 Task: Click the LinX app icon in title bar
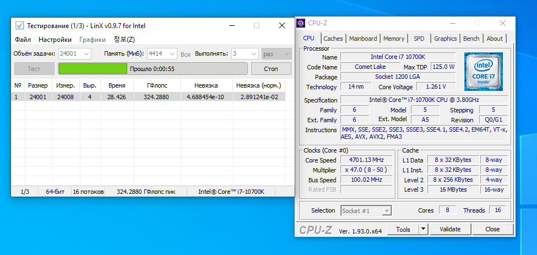pyautogui.click(x=19, y=25)
